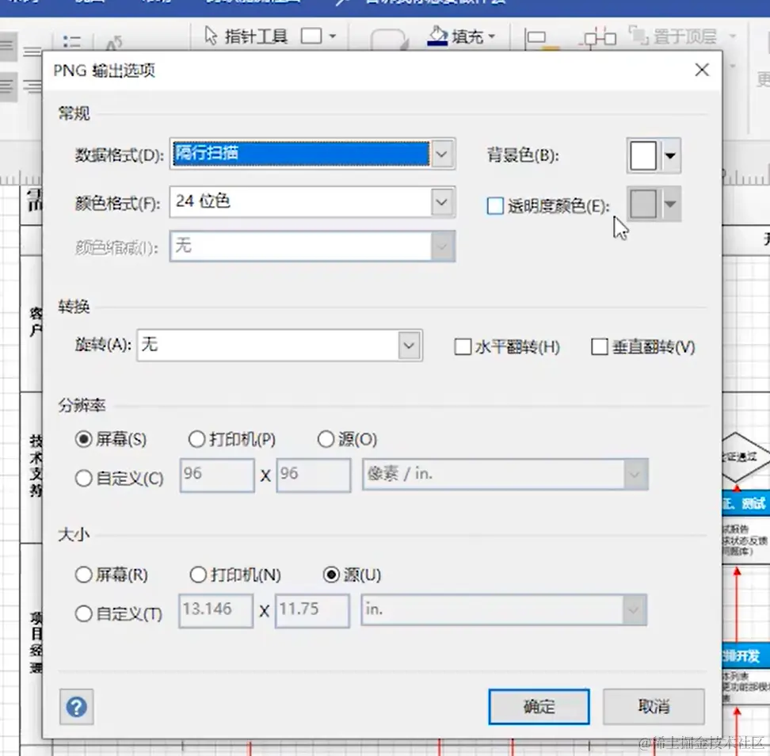Expand the 旋转(A) dropdown list

pyautogui.click(x=410, y=346)
